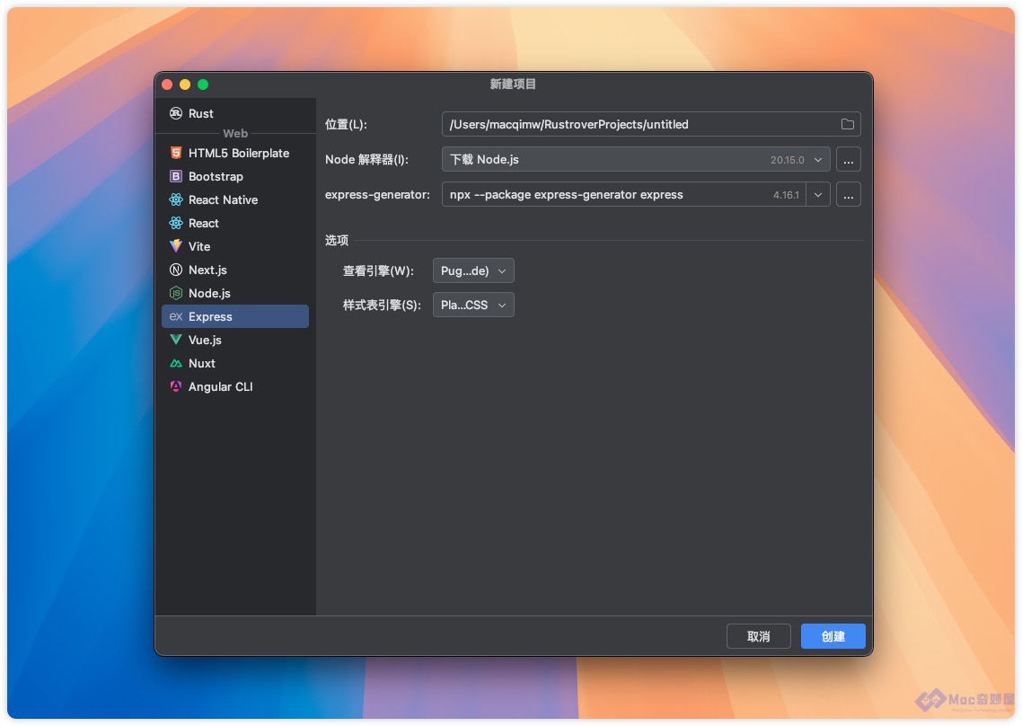This screenshot has height=726, width=1022.
Task: Click the Rust crab icon in sidebar
Action: (176, 113)
